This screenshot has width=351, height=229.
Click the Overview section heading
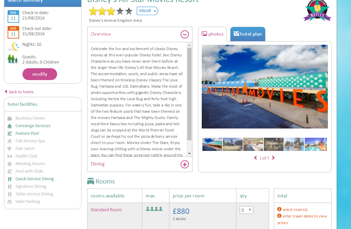pos(101,34)
